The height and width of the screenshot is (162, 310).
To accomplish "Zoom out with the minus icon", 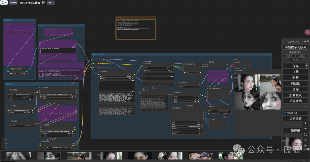I will (305, 129).
